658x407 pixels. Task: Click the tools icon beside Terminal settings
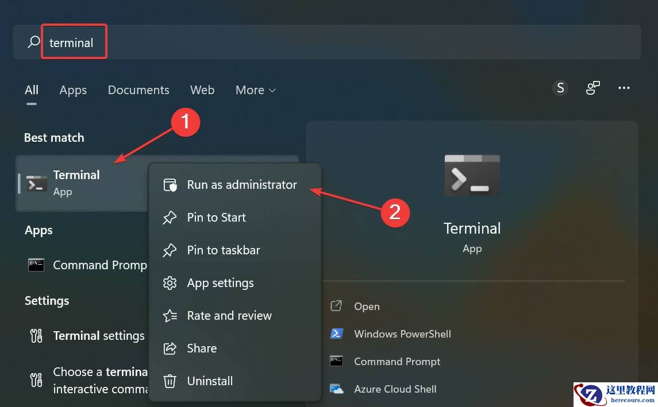36,336
